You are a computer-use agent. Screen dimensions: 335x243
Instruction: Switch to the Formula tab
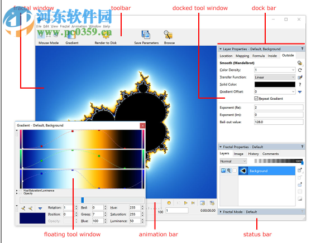[259, 56]
